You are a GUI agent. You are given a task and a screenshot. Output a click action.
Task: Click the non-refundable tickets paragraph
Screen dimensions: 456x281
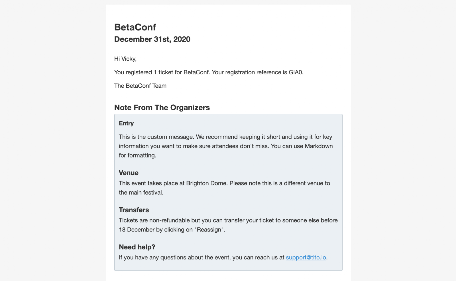tap(228, 225)
